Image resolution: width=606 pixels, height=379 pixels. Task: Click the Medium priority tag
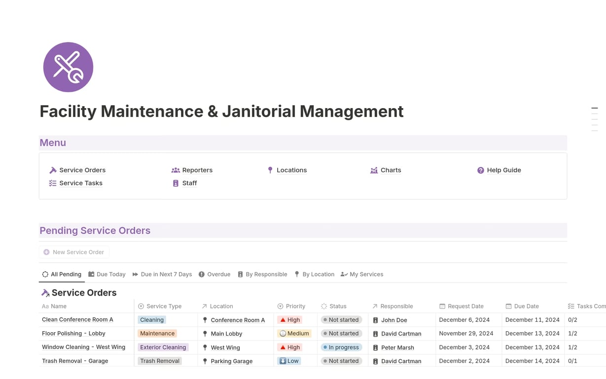[x=294, y=334]
